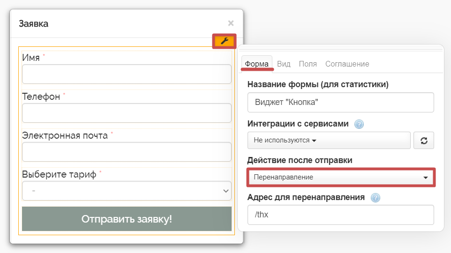451x253 pixels.
Task: Click the redirect address field /thx
Action: [340, 215]
